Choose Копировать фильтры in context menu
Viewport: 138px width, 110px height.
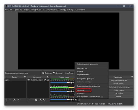[x=91, y=79]
